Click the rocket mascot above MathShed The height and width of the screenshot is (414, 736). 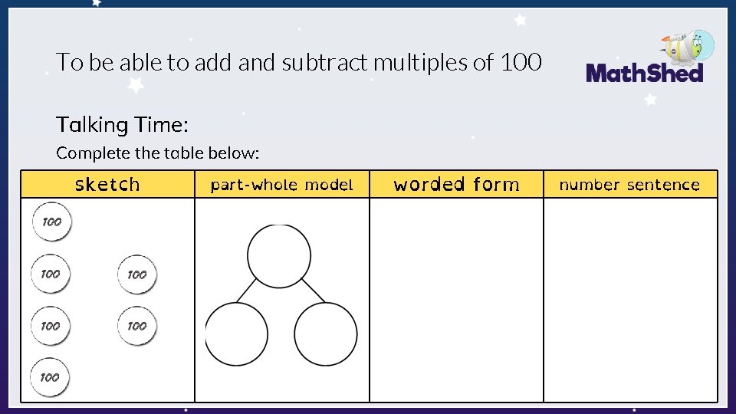coord(688,48)
